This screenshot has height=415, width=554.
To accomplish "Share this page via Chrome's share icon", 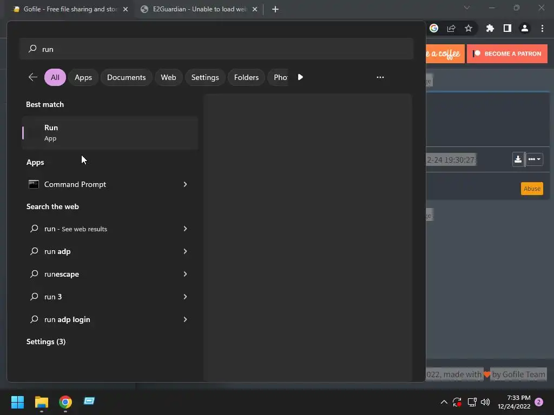I will click(451, 28).
